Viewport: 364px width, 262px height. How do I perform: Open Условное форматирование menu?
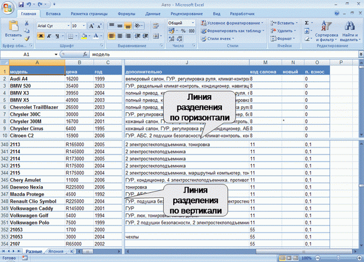[232, 23]
